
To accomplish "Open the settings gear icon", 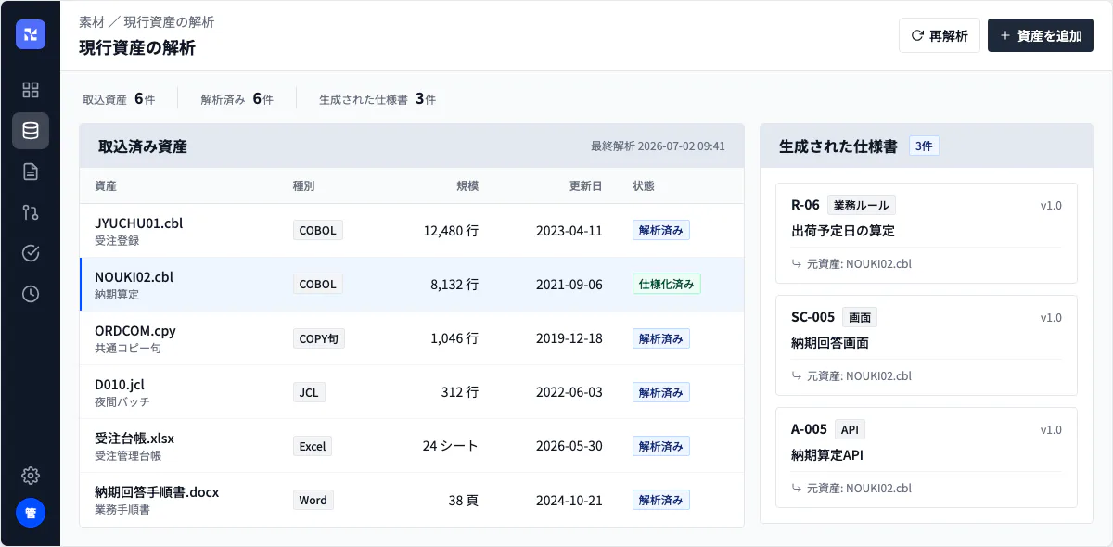I will click(x=31, y=476).
